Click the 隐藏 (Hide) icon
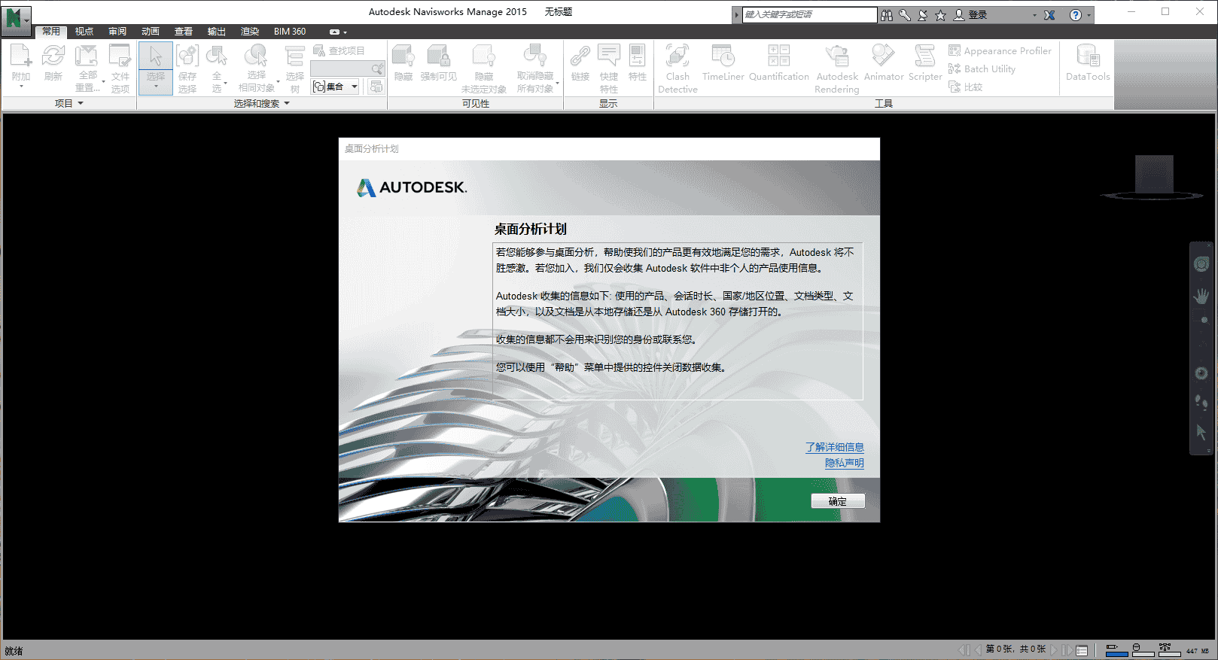Screen dimensions: 1218x660 click(403, 56)
